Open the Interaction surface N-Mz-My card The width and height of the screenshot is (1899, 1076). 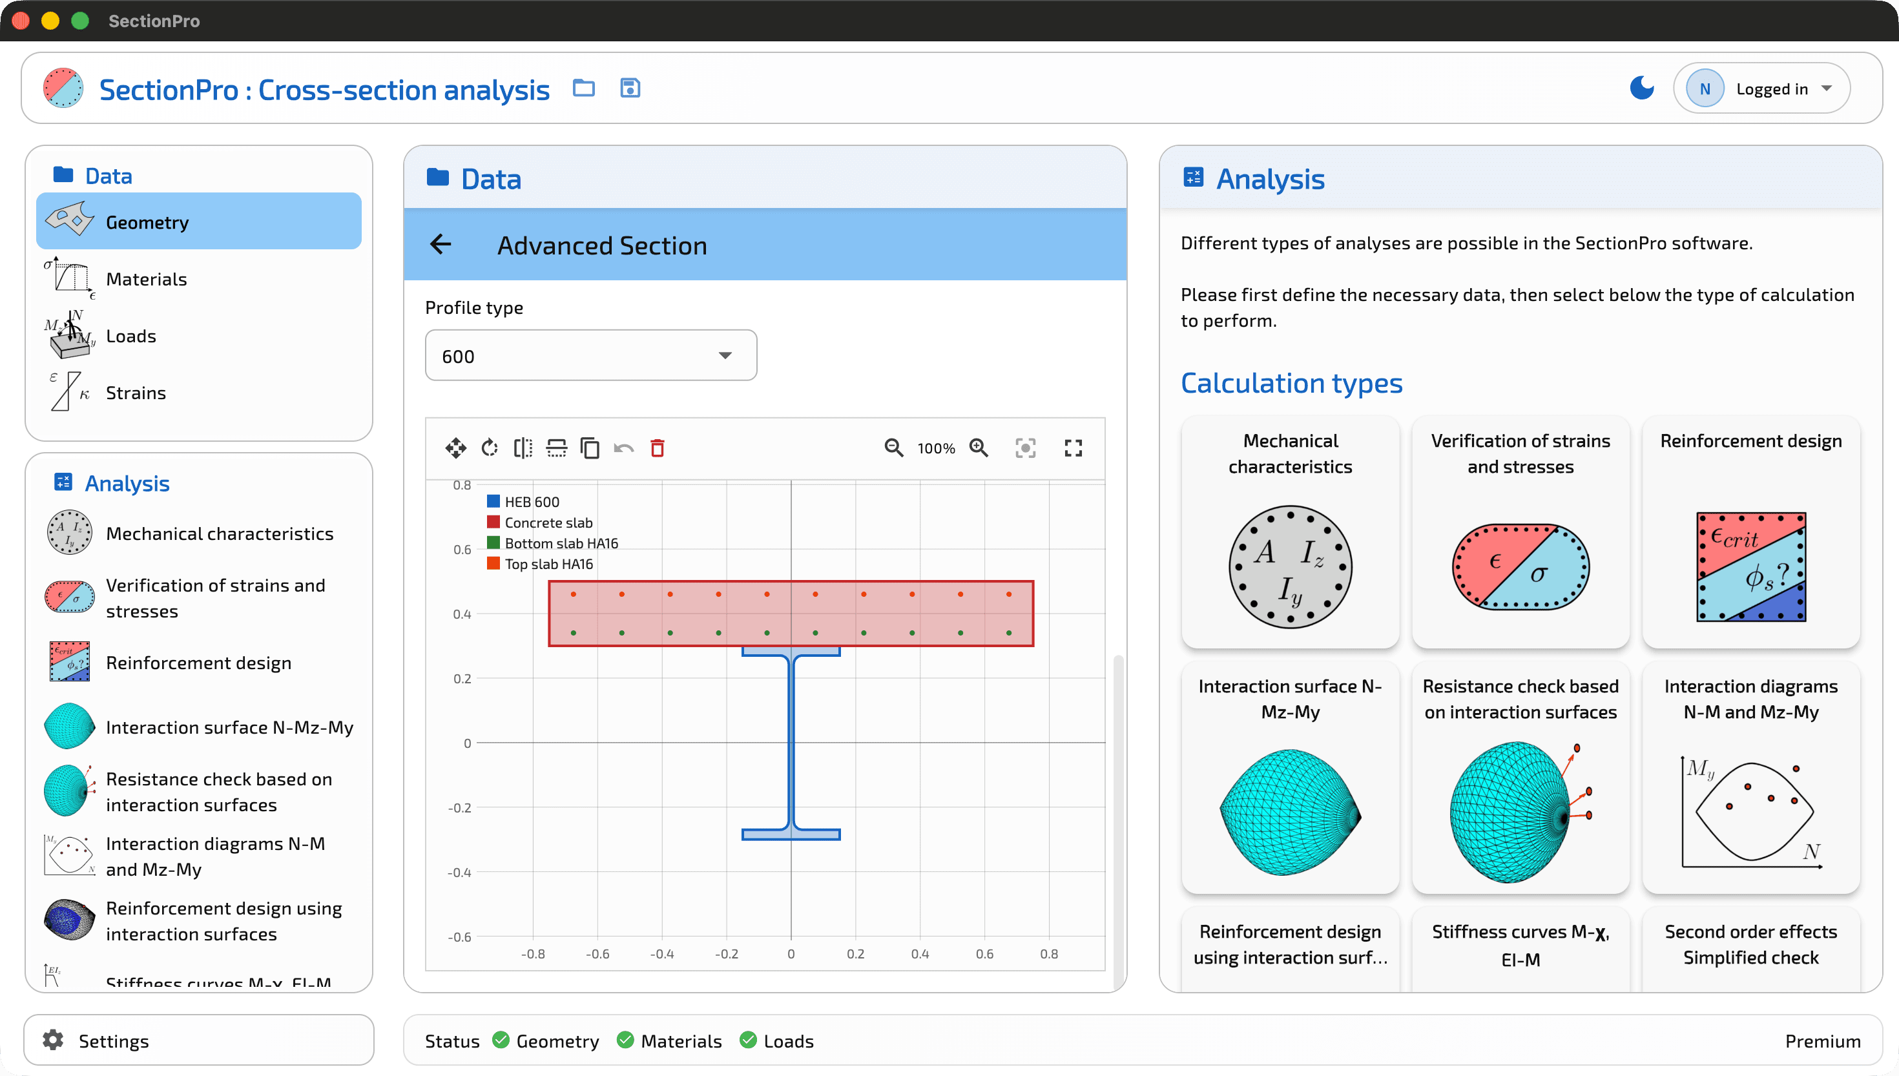pos(1290,778)
